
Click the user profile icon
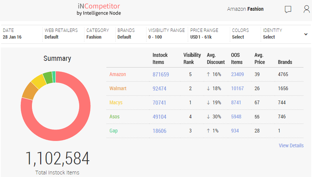[306, 9]
